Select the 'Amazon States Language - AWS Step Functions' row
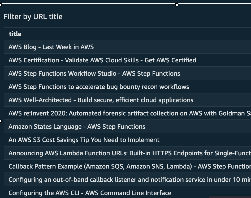This screenshot has height=198, width=251. (x=128, y=127)
